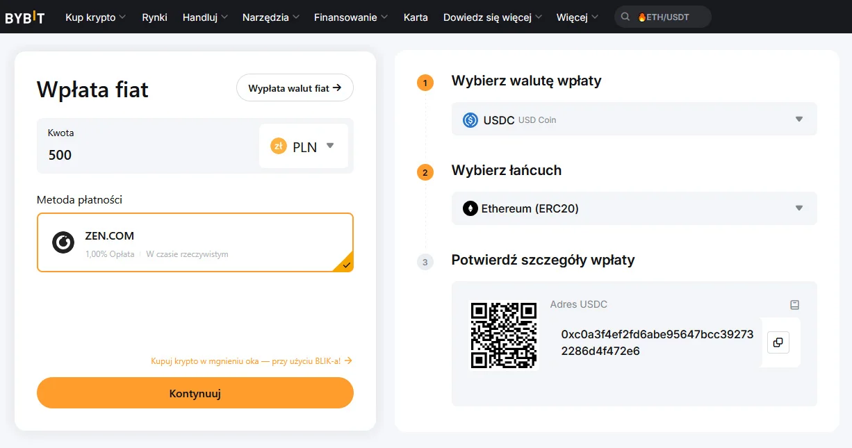
Task: Open the PLN currency dropdown
Action: click(x=304, y=147)
